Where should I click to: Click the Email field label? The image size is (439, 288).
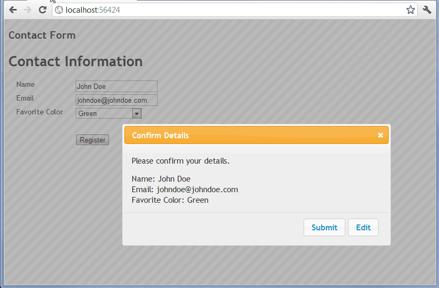tap(25, 98)
